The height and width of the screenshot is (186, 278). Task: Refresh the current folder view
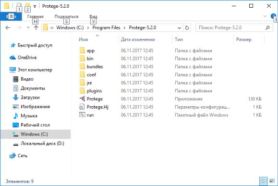(x=187, y=28)
